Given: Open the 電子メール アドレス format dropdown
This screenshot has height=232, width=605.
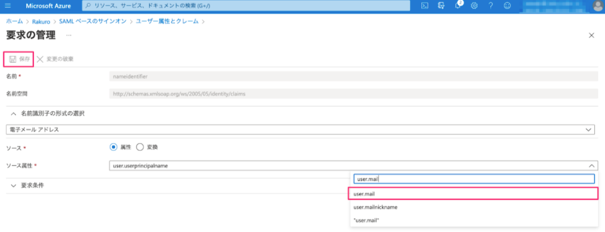Looking at the screenshot, I should click(x=300, y=130).
